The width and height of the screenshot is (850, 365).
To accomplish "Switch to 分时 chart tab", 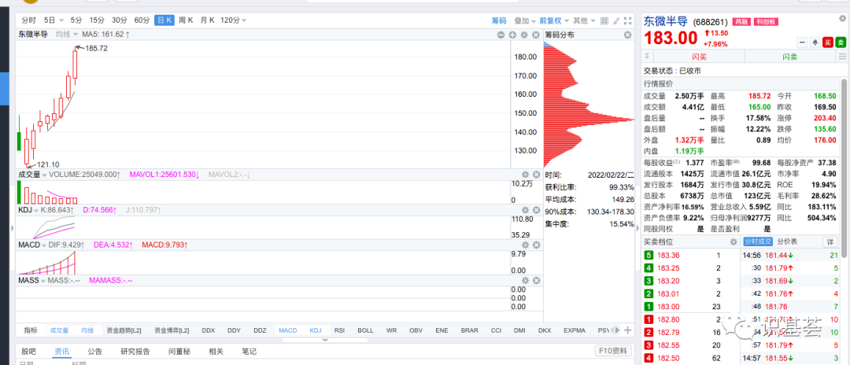I will [x=28, y=20].
